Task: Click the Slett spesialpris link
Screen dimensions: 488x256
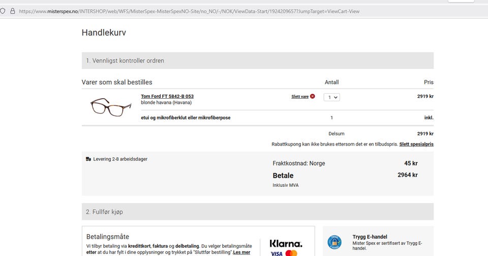Action: (x=416, y=144)
